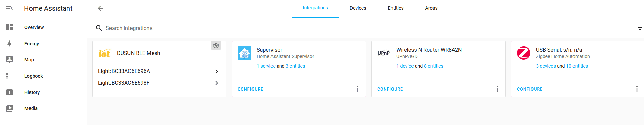
Task: Switch to the Devices tab
Action: click(x=358, y=8)
